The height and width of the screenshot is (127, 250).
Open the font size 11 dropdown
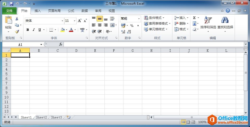point(74,21)
